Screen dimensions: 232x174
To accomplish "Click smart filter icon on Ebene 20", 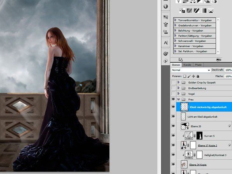I will 229,126.
